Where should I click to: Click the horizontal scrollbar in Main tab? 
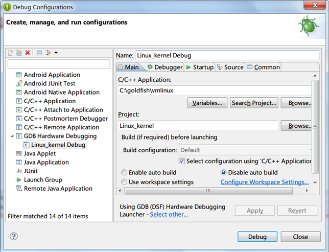[208, 191]
